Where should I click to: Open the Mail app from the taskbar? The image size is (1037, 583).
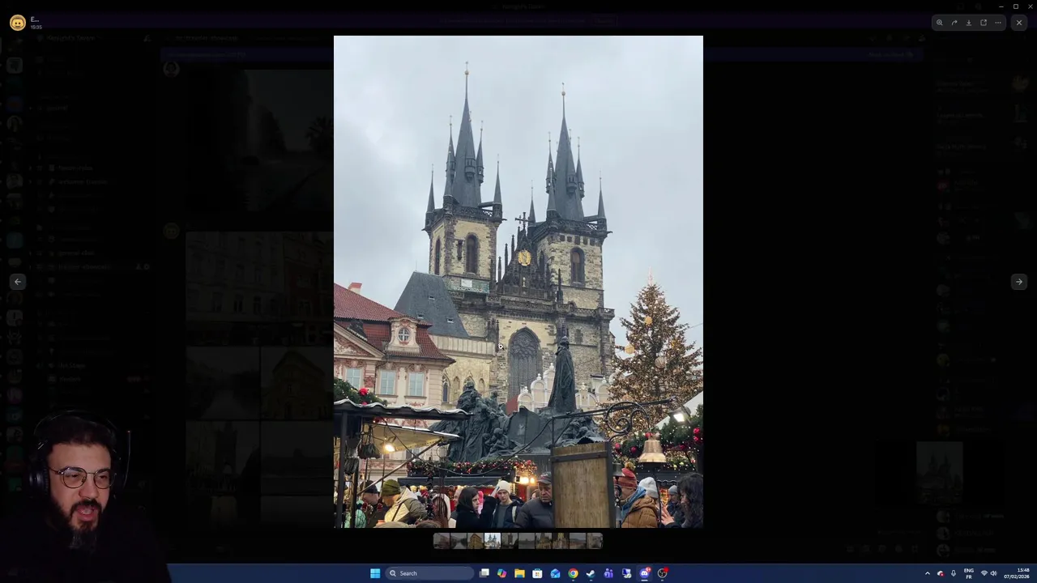[x=555, y=573]
